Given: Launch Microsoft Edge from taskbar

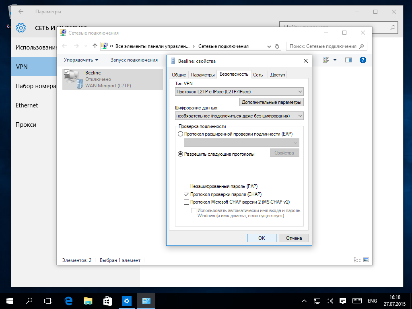Looking at the screenshot, I should pyautogui.click(x=68, y=301).
